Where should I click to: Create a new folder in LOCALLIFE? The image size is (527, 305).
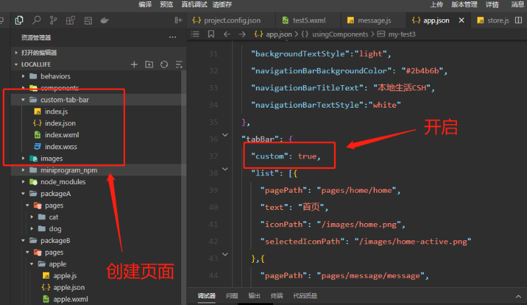point(149,65)
